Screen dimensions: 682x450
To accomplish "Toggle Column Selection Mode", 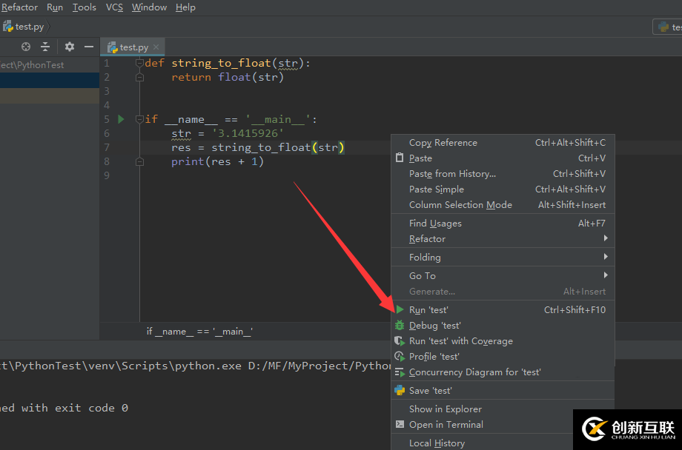I will pos(503,205).
